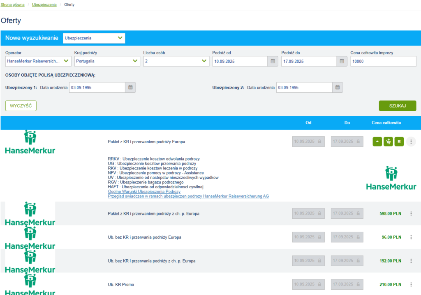Click price 210.00 PLN
Viewport: 421px width, 295px height.
point(391,284)
